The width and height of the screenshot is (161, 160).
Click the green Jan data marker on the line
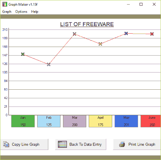[x=23, y=54]
